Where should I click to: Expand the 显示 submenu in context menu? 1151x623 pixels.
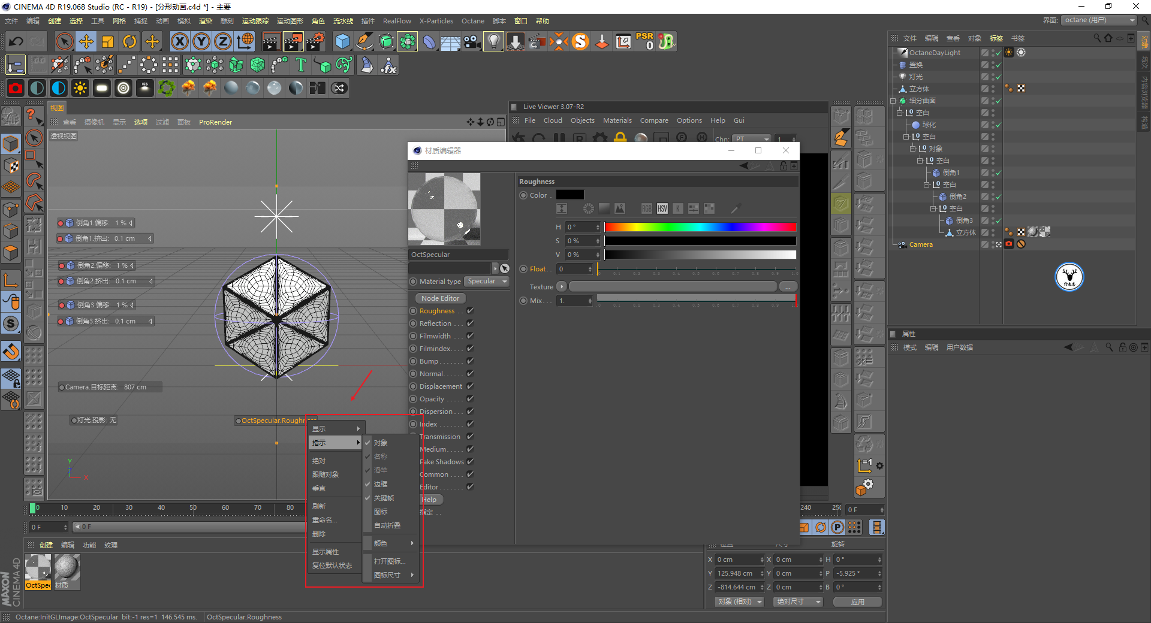coord(336,429)
